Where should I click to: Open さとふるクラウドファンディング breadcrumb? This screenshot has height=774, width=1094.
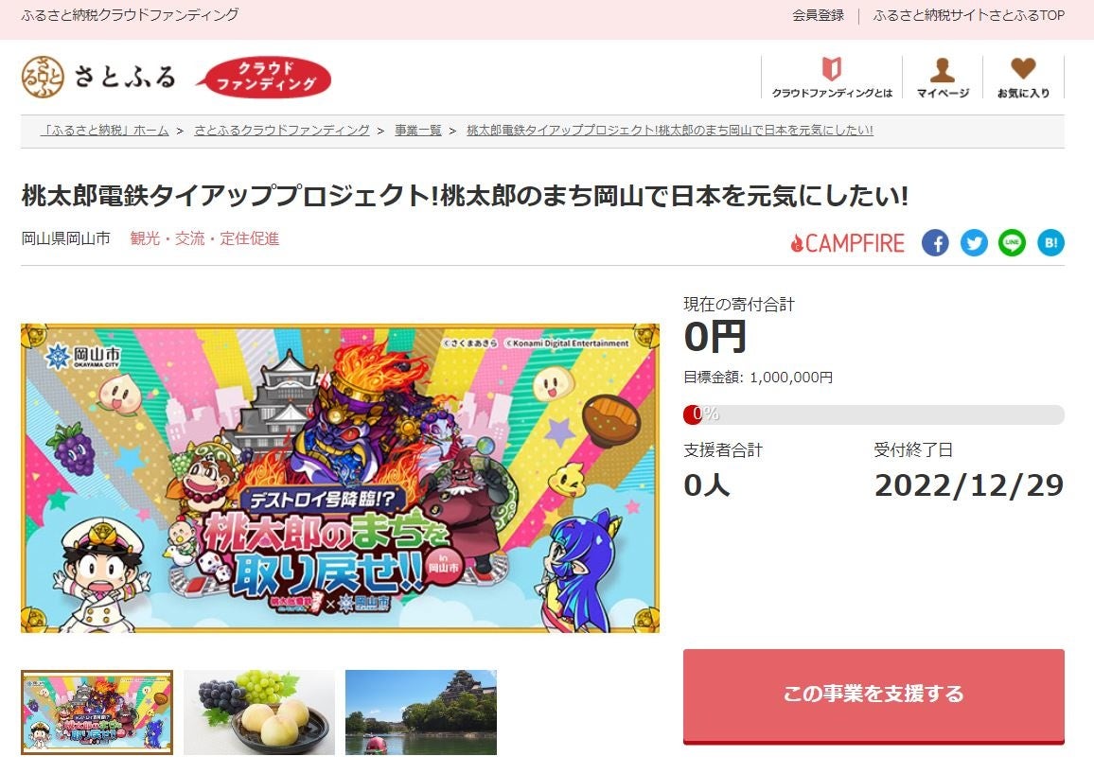click(x=282, y=131)
